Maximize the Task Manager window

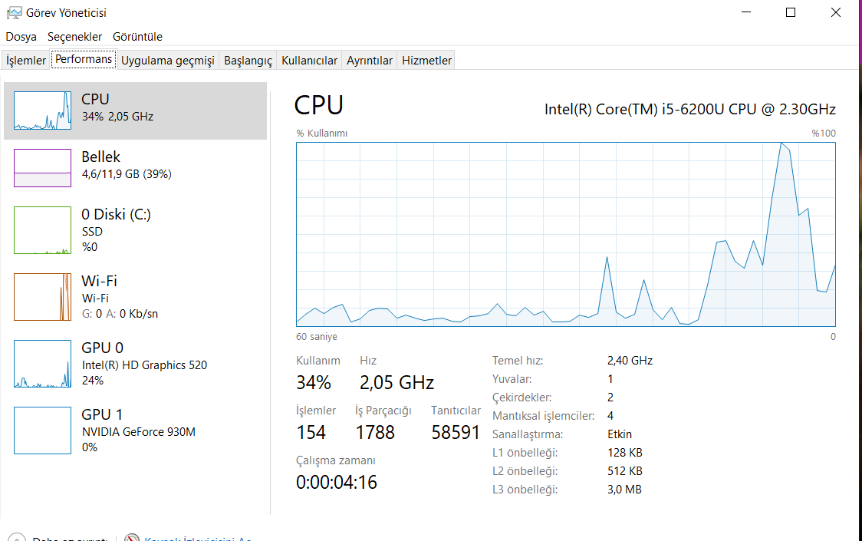791,12
